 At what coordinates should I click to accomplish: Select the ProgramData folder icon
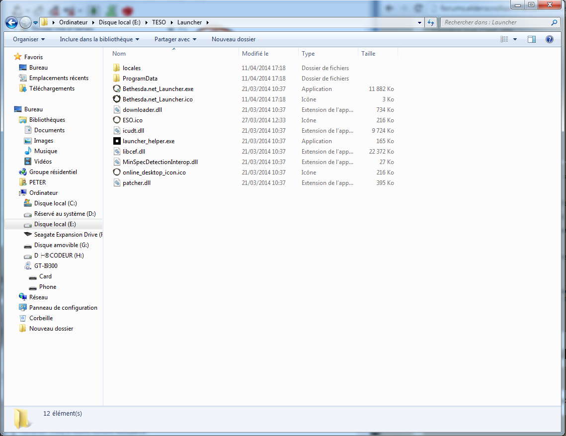coord(117,79)
